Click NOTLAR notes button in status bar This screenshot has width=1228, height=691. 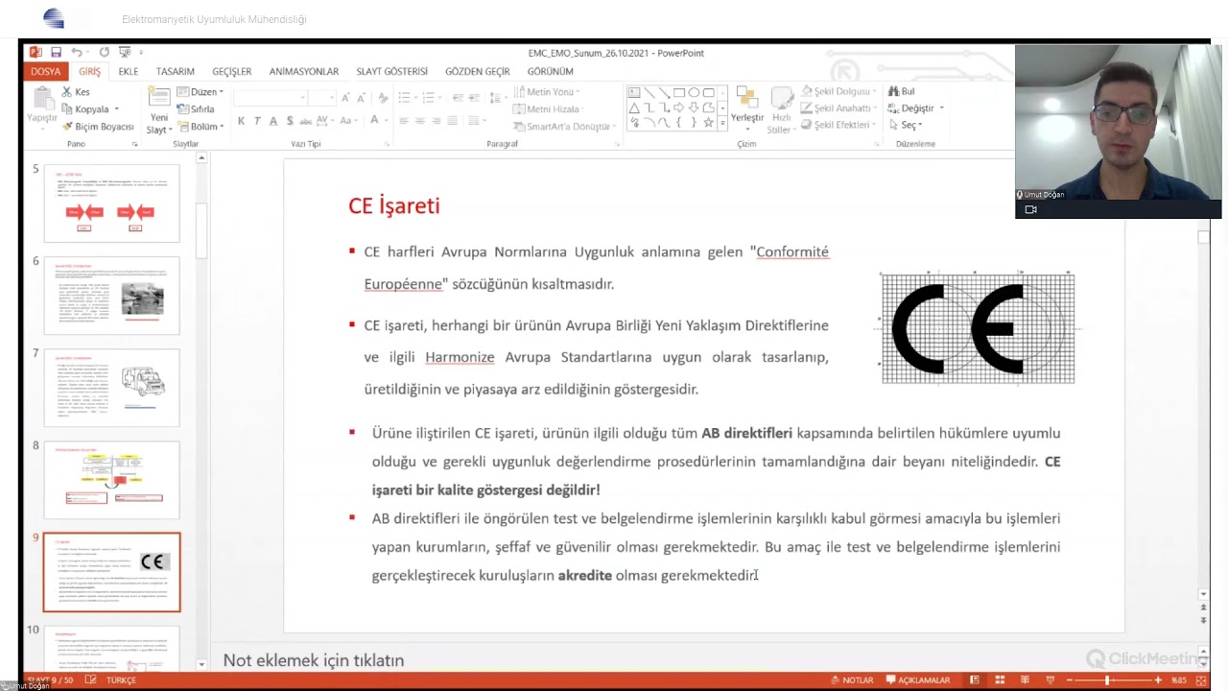852,680
